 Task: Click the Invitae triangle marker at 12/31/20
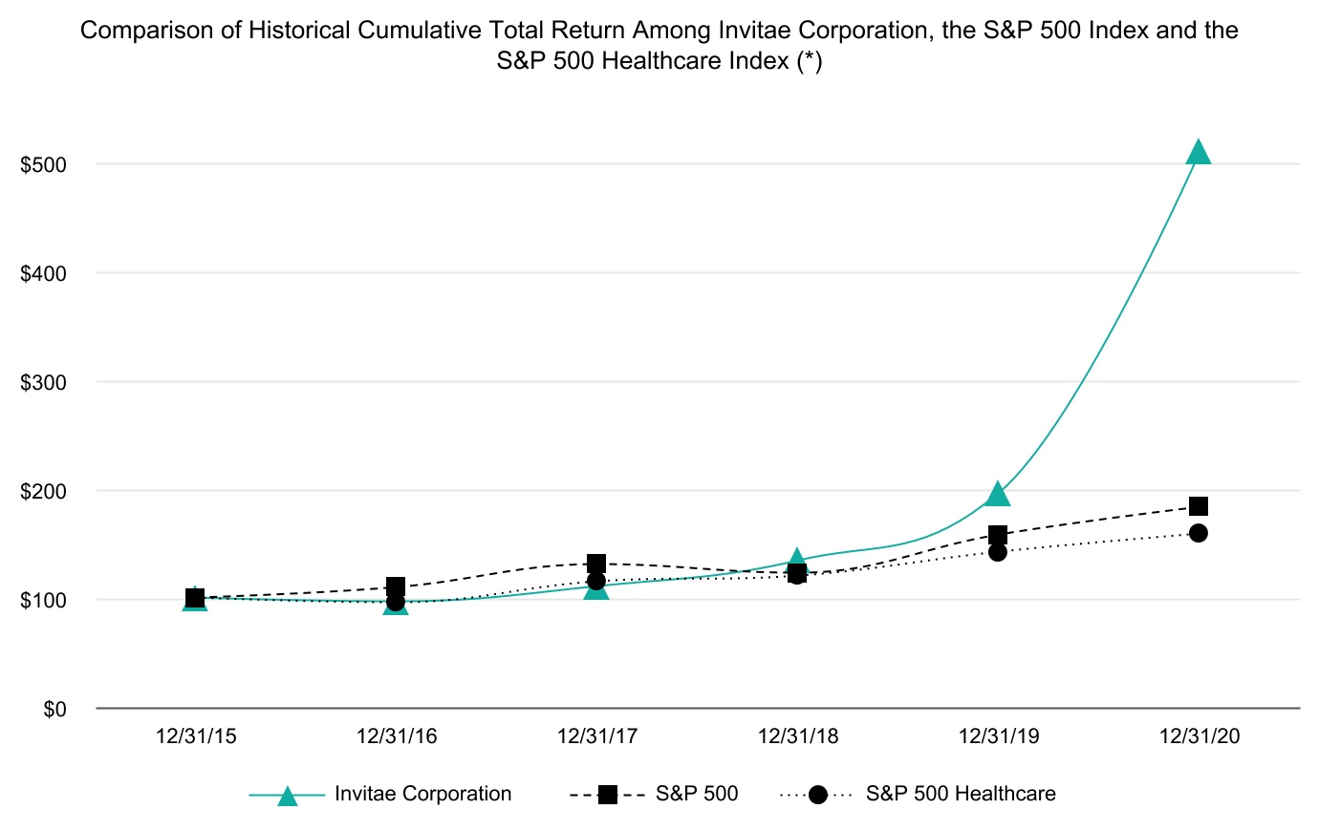(x=1198, y=153)
